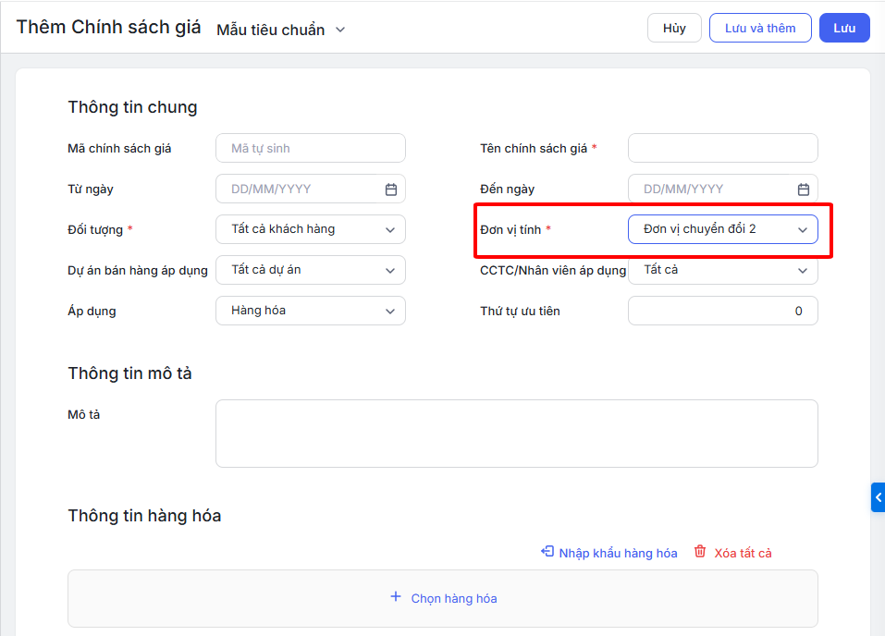The width and height of the screenshot is (885, 636).
Task: Click the Xóa tất cả link
Action: click(x=743, y=553)
